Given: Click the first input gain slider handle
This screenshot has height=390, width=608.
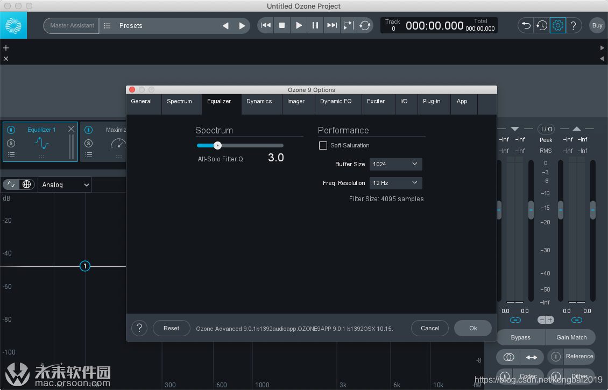Looking at the screenshot, I should pos(499,210).
